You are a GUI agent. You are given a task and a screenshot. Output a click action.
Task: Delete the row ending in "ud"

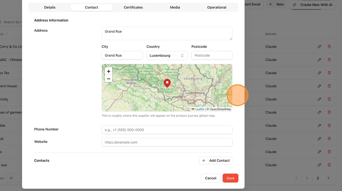(x=329, y=139)
